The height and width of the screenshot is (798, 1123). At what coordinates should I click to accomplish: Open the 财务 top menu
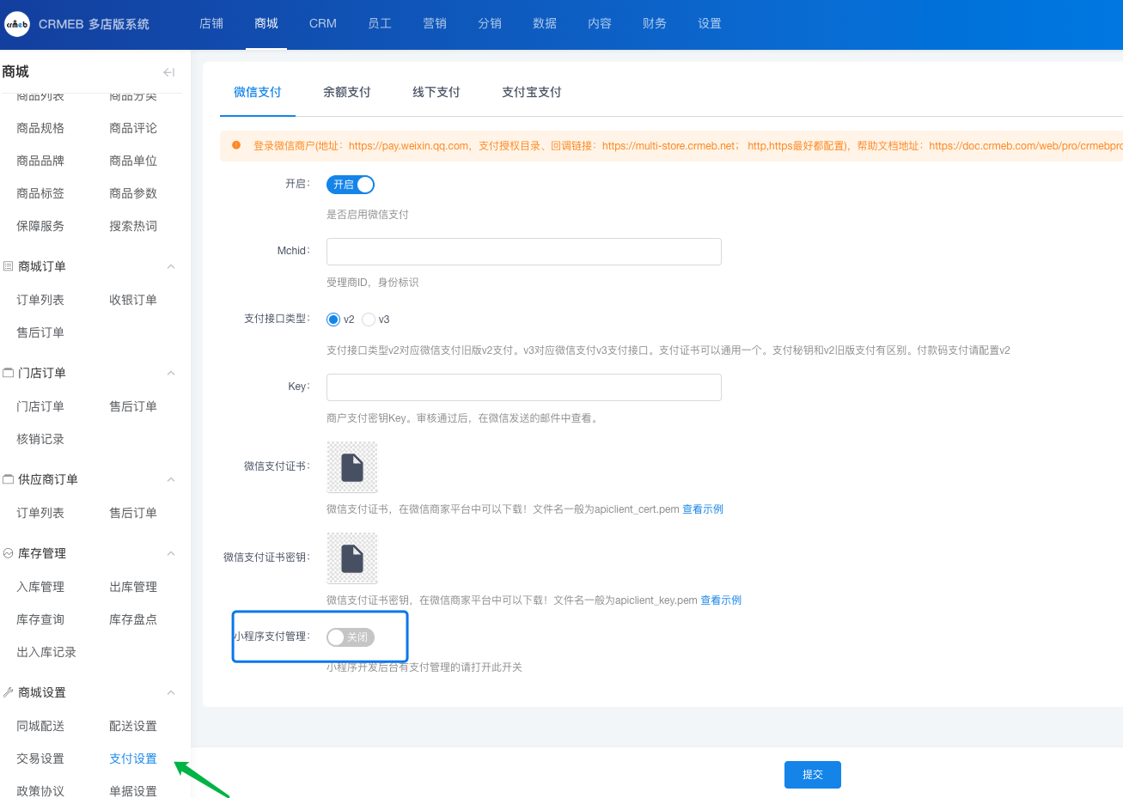tap(654, 24)
